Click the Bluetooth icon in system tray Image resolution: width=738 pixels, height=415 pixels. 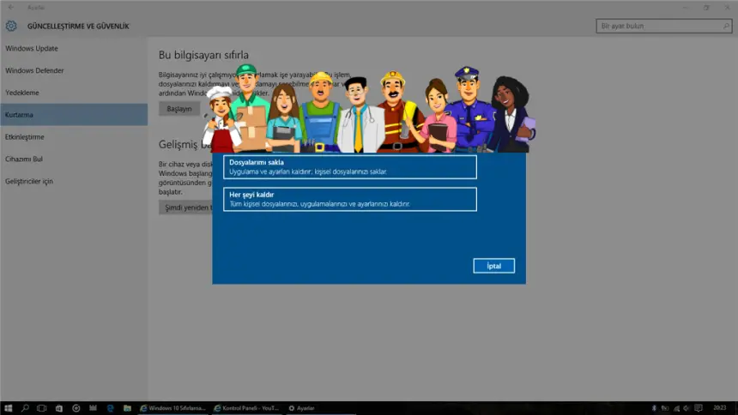(x=654, y=408)
